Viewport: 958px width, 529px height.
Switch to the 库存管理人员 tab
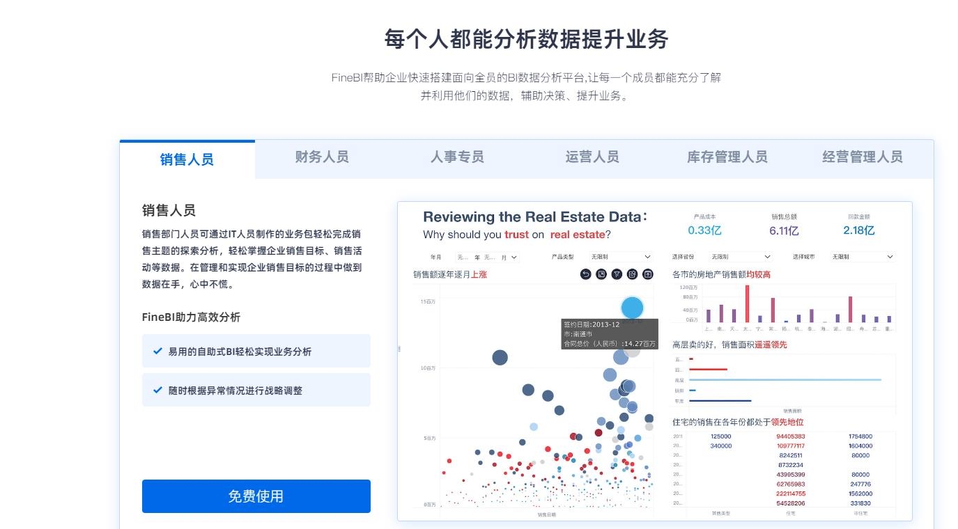coord(727,157)
